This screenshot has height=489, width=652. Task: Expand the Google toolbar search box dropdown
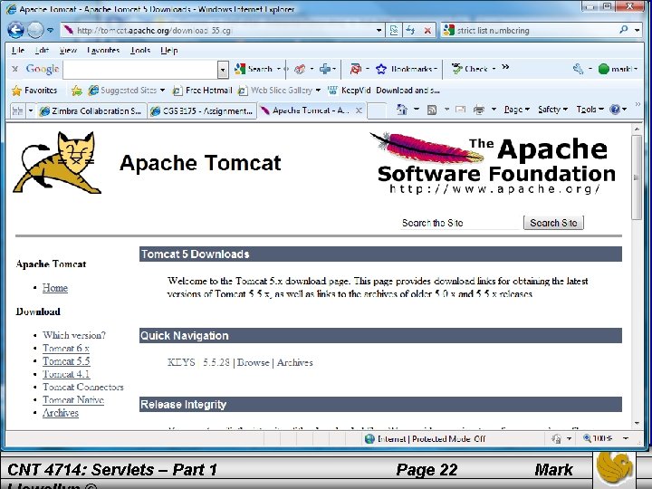(x=223, y=70)
